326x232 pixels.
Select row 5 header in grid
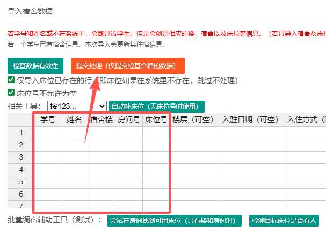(21, 182)
